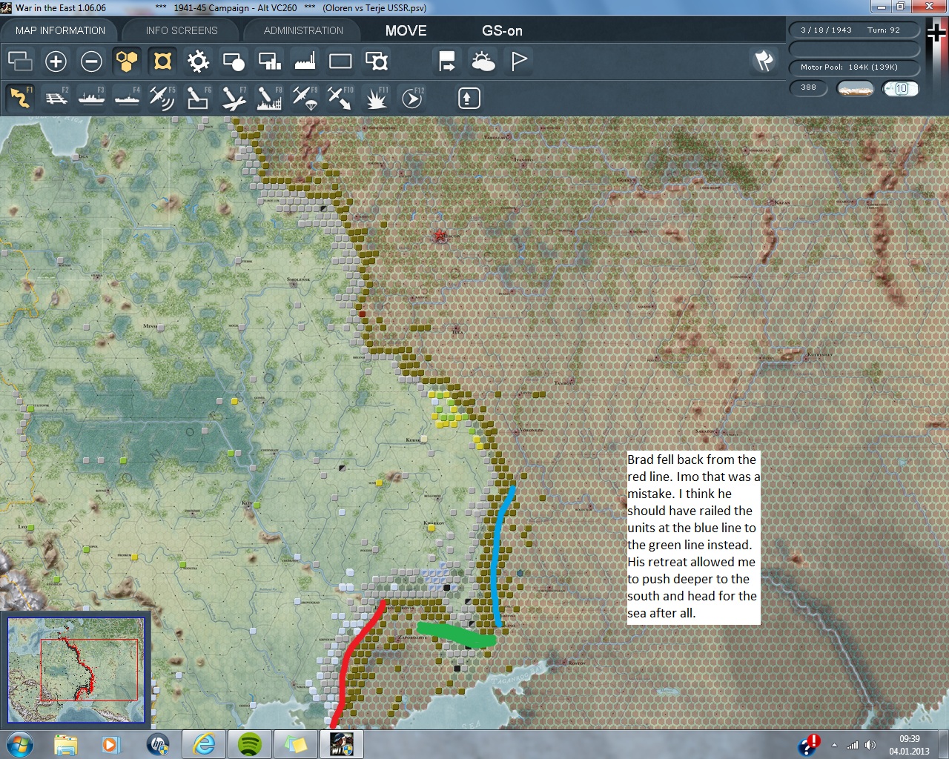Click the 3/18/1943 Turn 92 display
The height and width of the screenshot is (759, 949).
(854, 30)
